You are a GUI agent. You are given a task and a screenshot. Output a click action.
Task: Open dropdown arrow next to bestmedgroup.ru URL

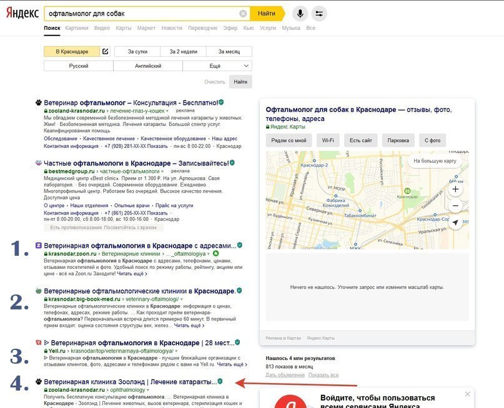[x=162, y=172]
